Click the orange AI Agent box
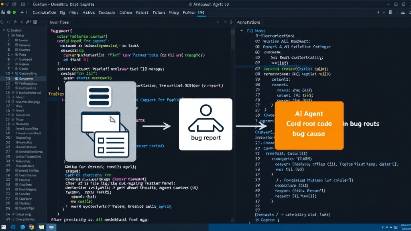411x231 pixels. tap(309, 126)
